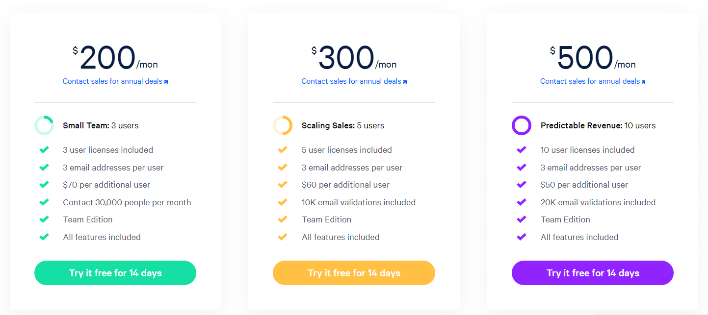Click the Predictable Revenue: 10 users label
The height and width of the screenshot is (315, 708).
point(598,125)
